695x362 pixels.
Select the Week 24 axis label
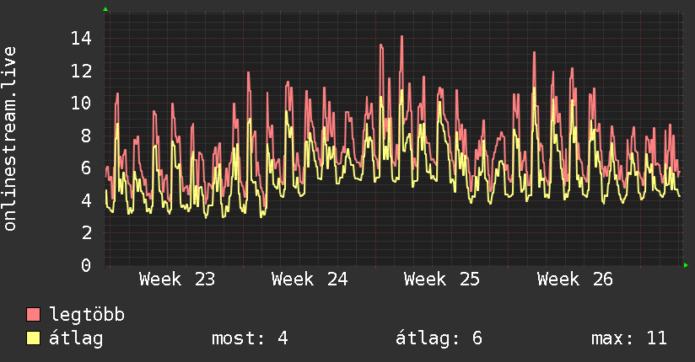(x=310, y=279)
